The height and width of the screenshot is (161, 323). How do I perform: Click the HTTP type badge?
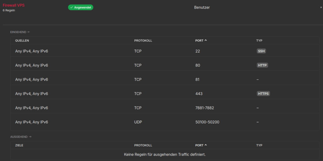coord(262,65)
